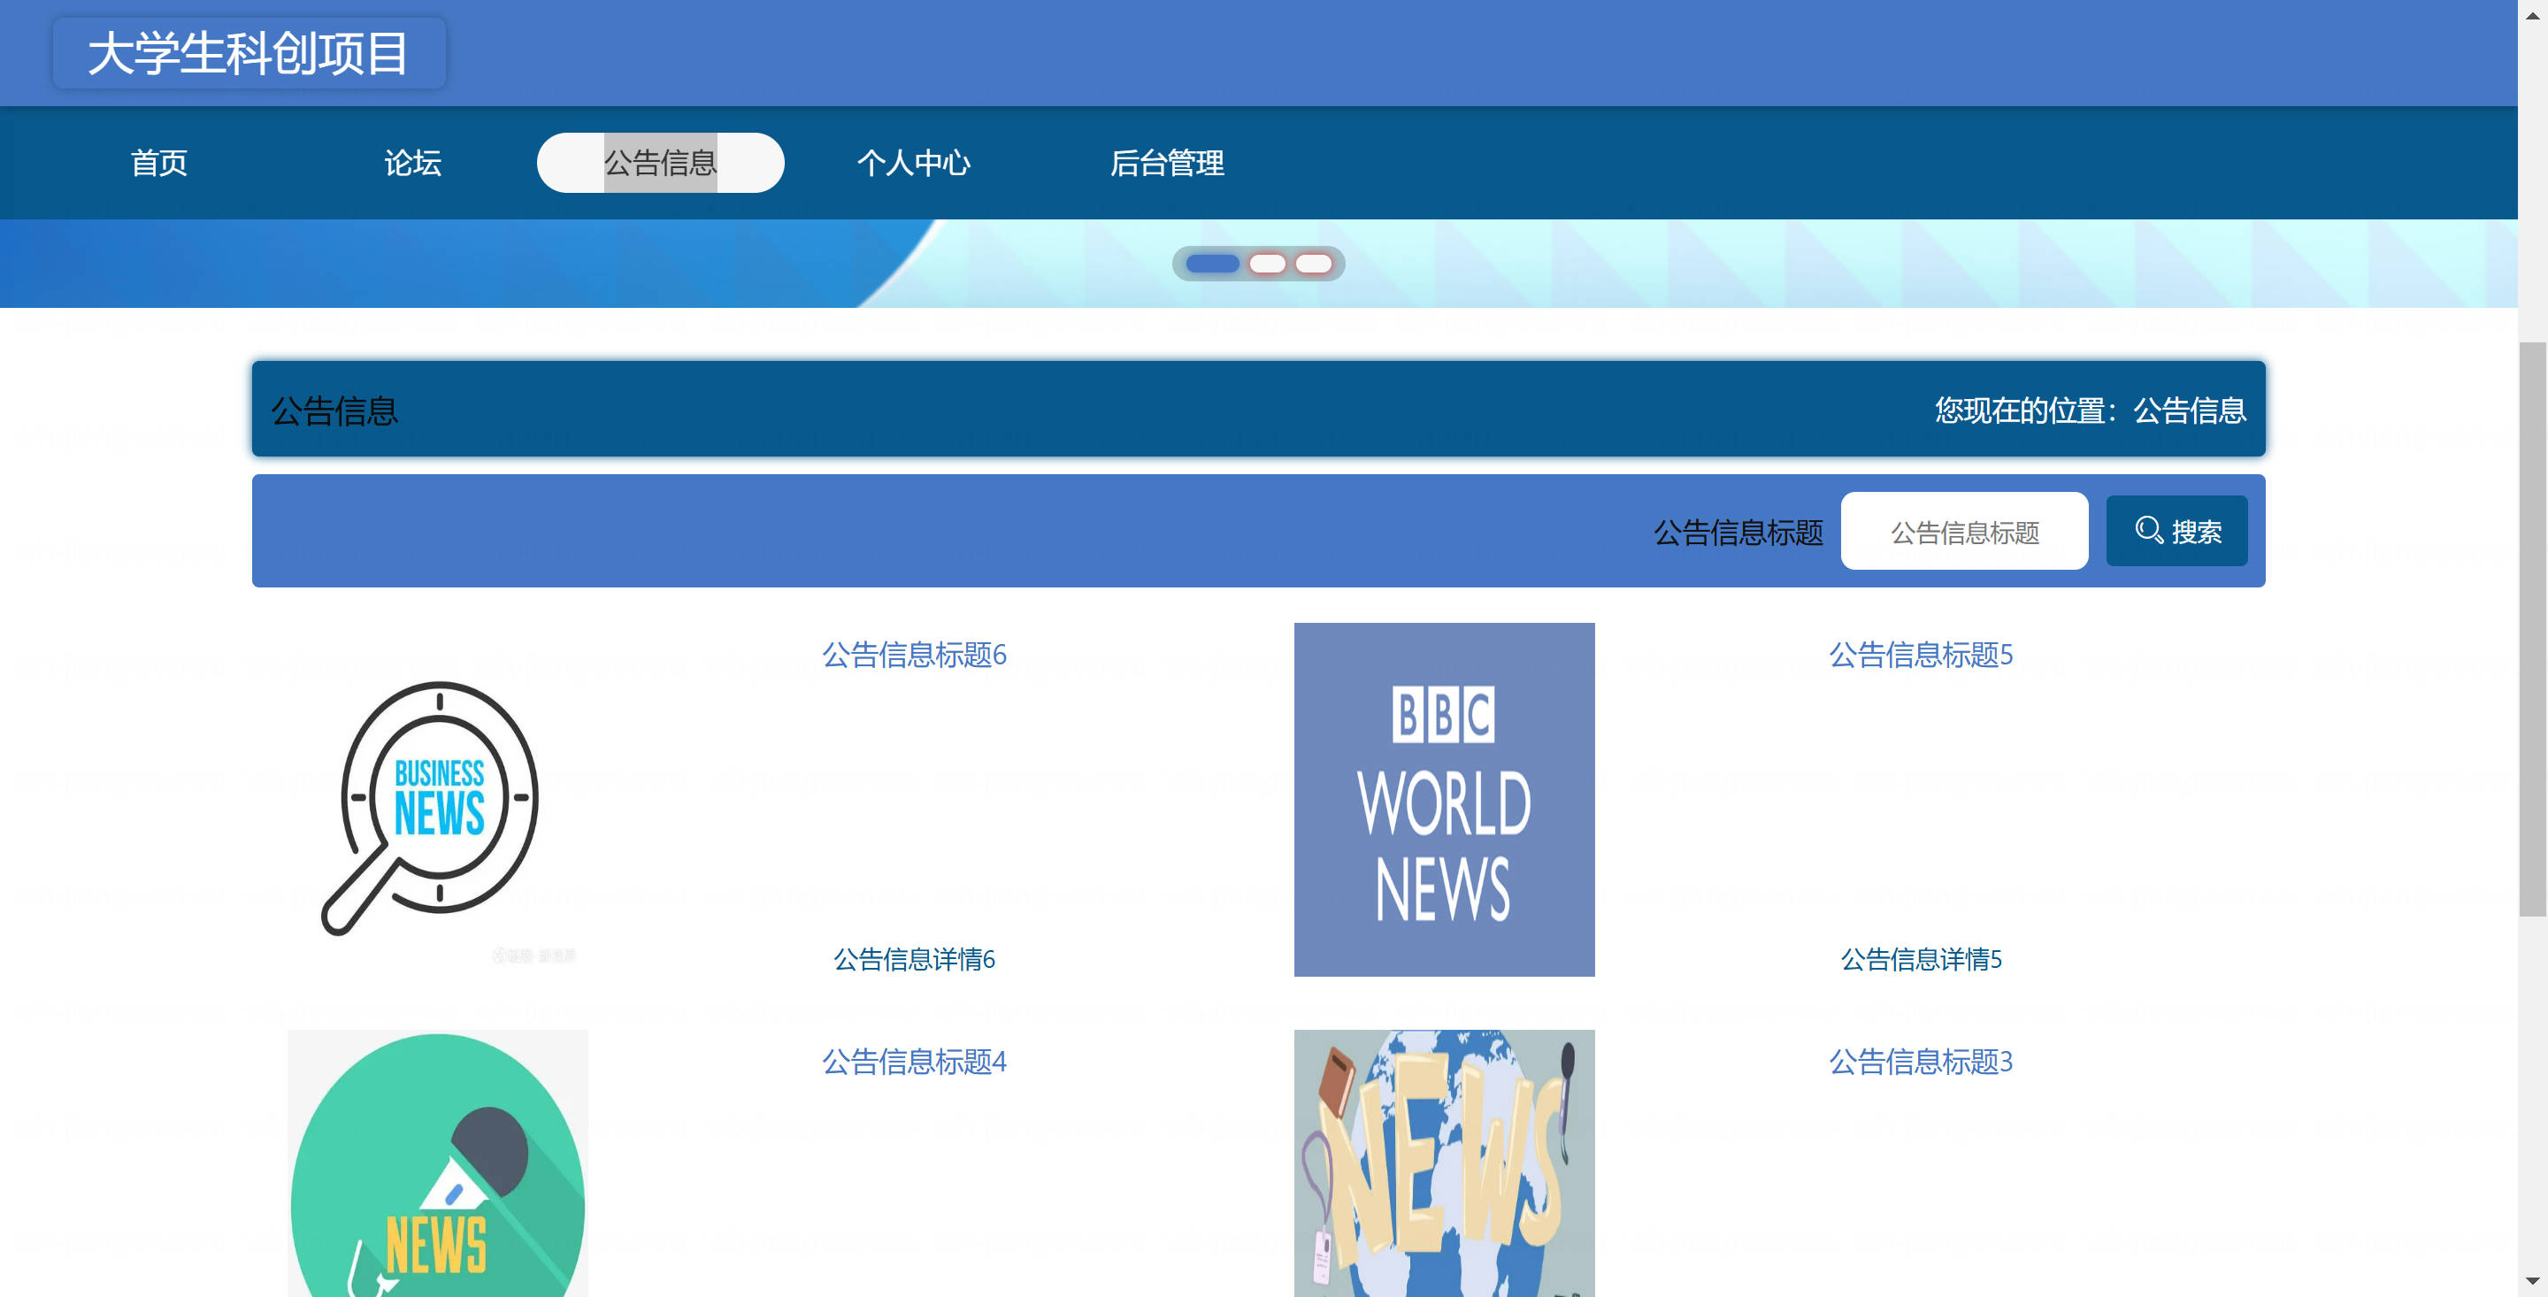2548x1297 pixels.
Task: Select the first blue carousel indicator
Action: pos(1212,263)
